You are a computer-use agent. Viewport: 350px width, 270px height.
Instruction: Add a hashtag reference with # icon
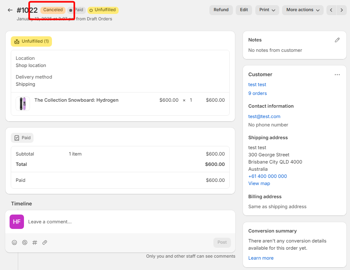point(35,242)
